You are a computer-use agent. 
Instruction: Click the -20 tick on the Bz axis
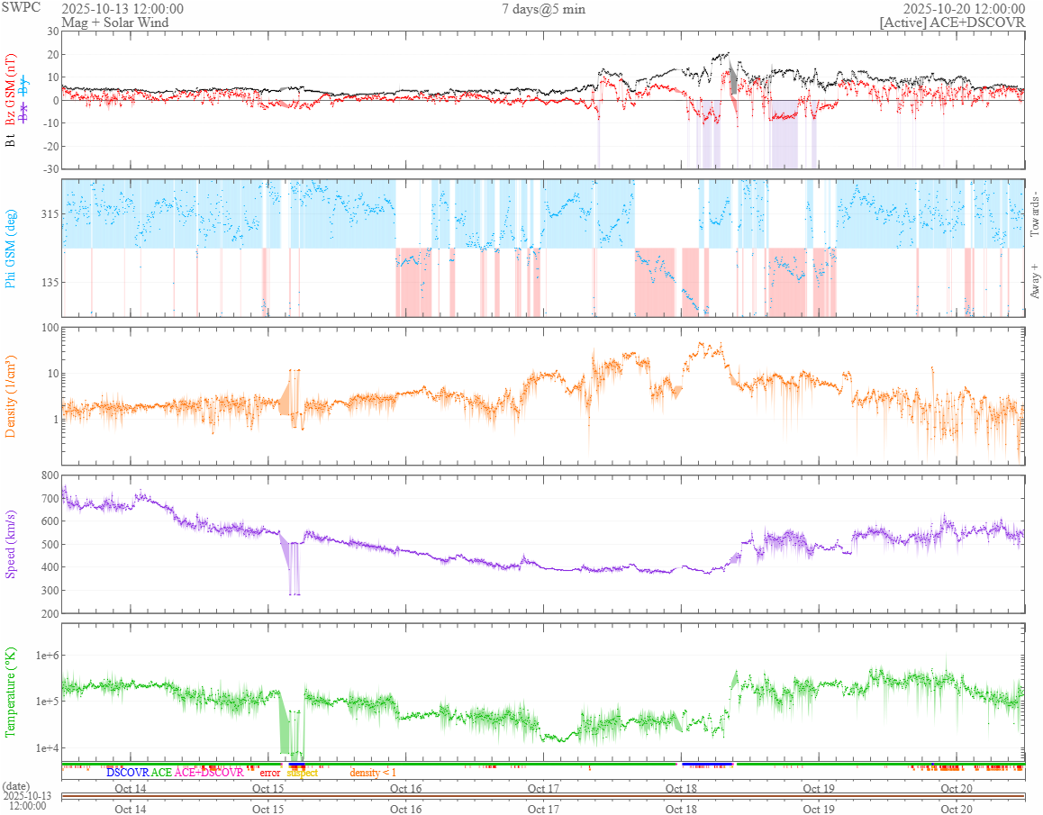click(x=52, y=147)
